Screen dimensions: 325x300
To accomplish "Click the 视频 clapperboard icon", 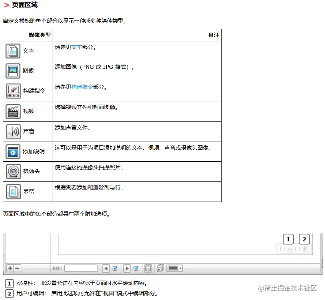I will coord(13,111).
